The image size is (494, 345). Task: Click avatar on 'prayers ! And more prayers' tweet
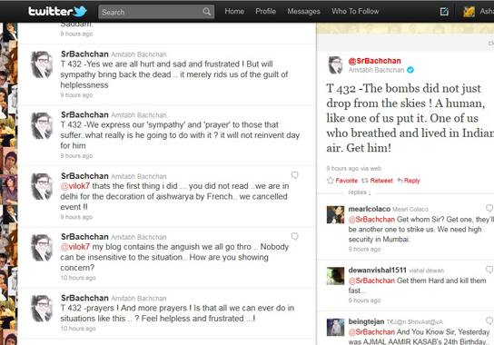click(41, 309)
